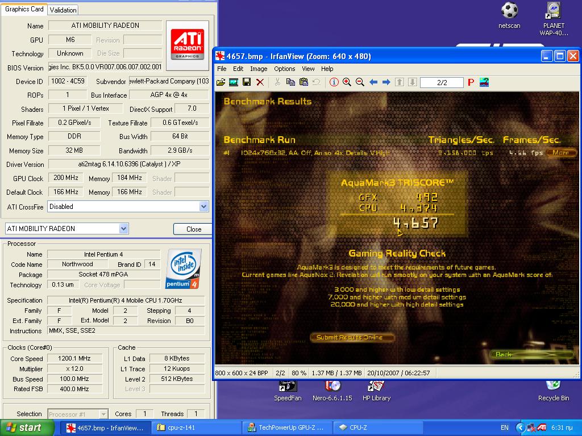
Task: Open properties via the red P icon
Action: tap(471, 82)
